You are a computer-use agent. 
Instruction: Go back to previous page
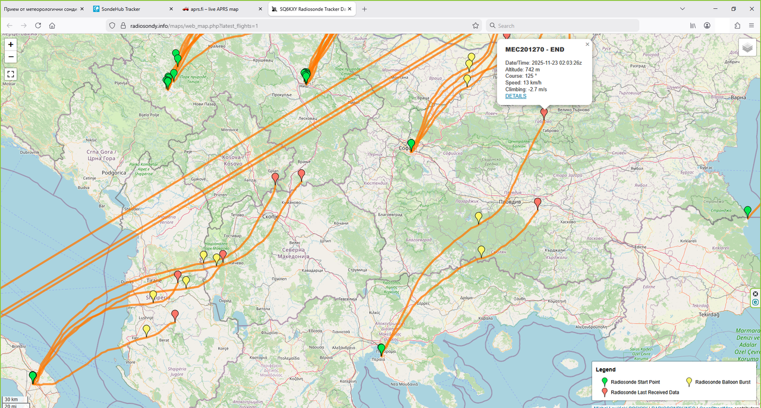[10, 26]
